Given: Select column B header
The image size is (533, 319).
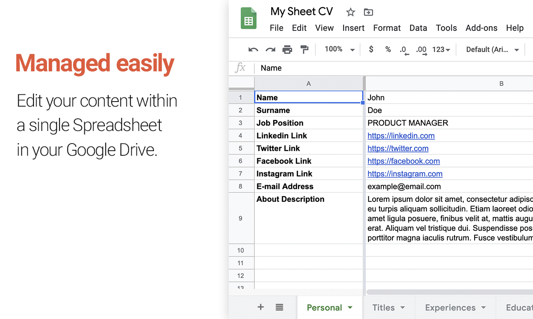Looking at the screenshot, I should click(x=449, y=84).
